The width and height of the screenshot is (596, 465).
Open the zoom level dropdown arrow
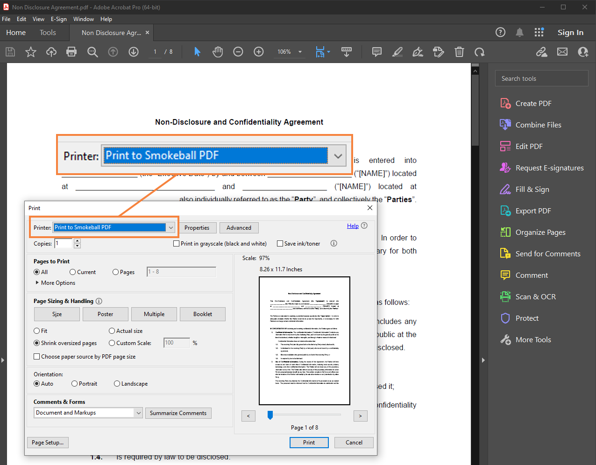click(x=300, y=52)
